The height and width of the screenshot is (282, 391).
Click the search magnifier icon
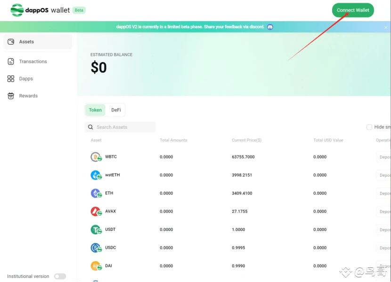(90, 127)
